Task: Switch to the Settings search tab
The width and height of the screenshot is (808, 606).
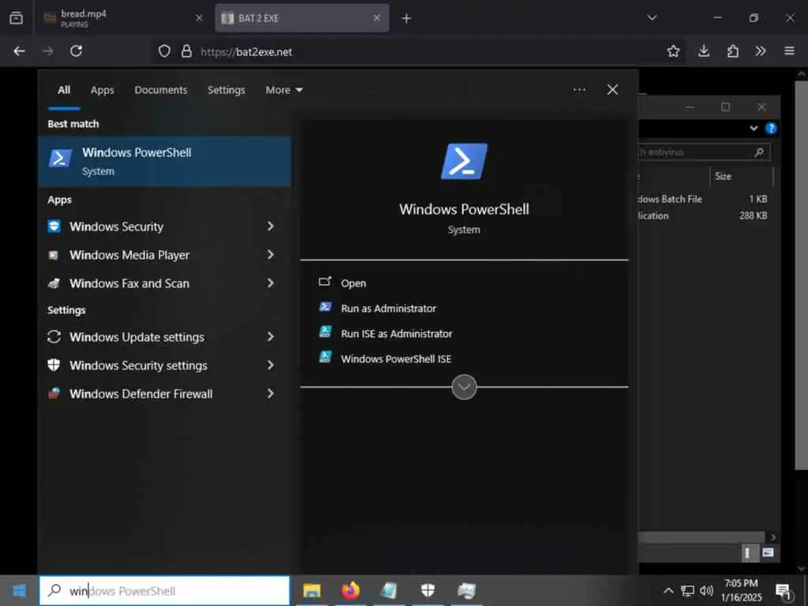Action: [x=226, y=90]
